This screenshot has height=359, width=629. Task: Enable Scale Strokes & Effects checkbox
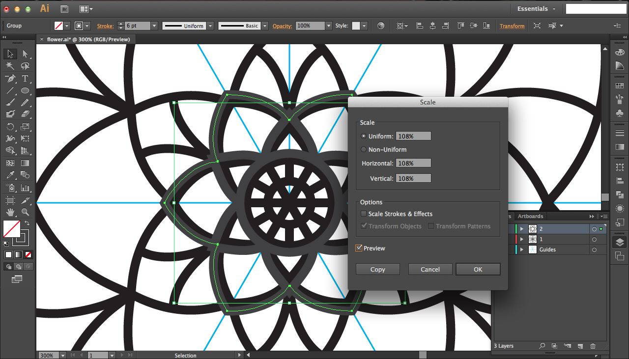tap(364, 214)
